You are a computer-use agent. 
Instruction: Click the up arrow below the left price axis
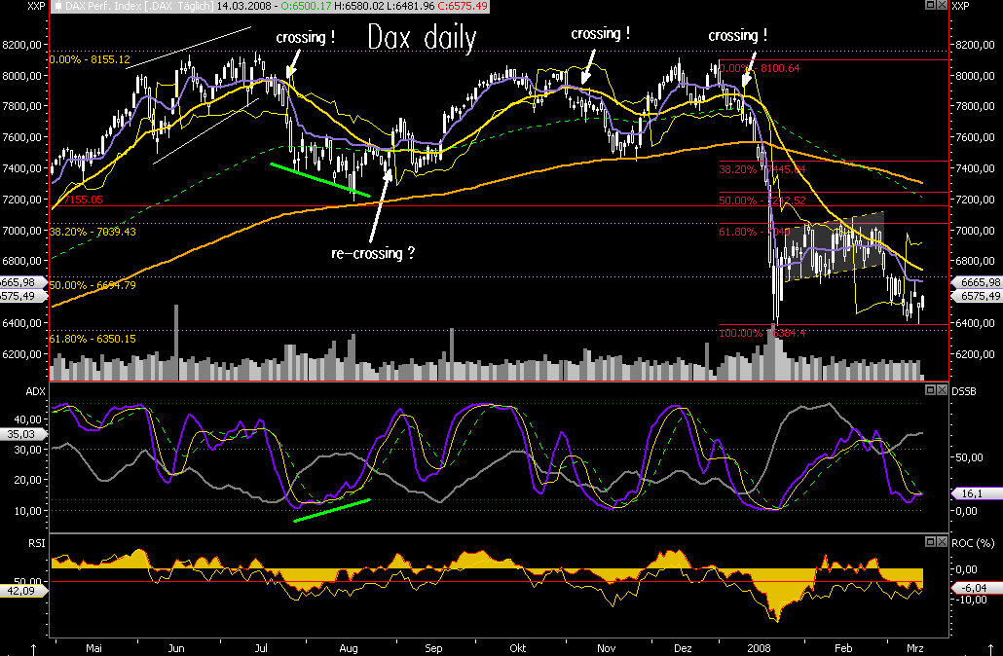click(x=33, y=649)
